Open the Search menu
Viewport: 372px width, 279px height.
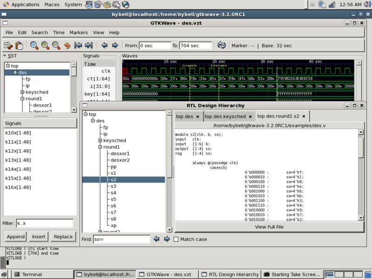[40, 33]
